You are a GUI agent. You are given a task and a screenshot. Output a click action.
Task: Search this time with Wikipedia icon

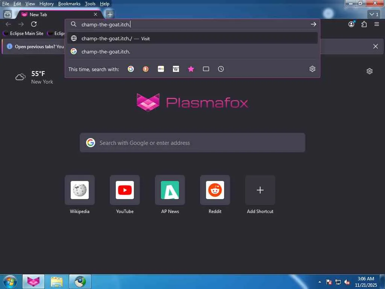coord(176,69)
